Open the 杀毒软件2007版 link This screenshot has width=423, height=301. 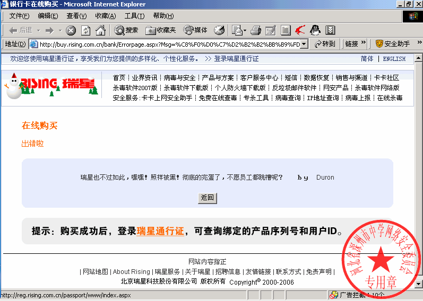pyautogui.click(x=135, y=88)
